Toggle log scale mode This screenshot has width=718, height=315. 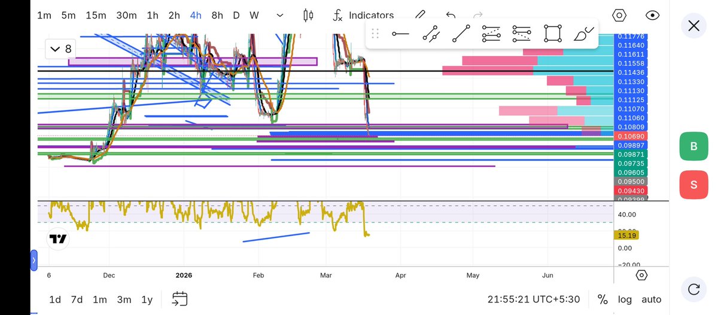(x=625, y=299)
